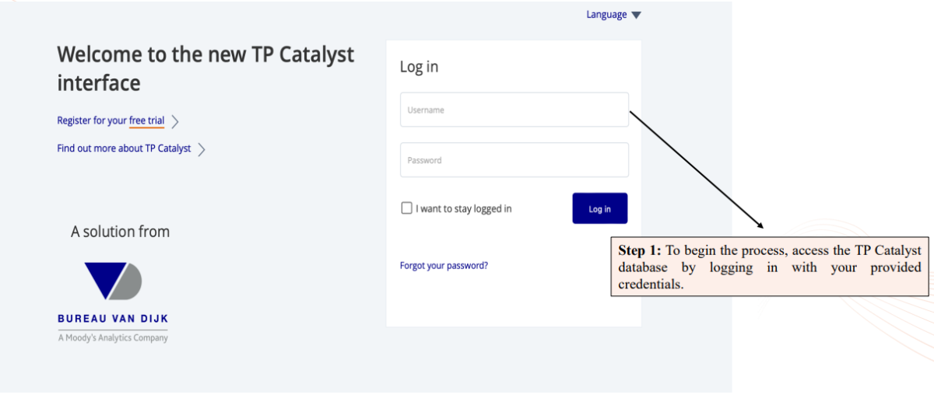934x398 pixels.
Task: Enable the stay logged in checkbox
Action: [406, 208]
